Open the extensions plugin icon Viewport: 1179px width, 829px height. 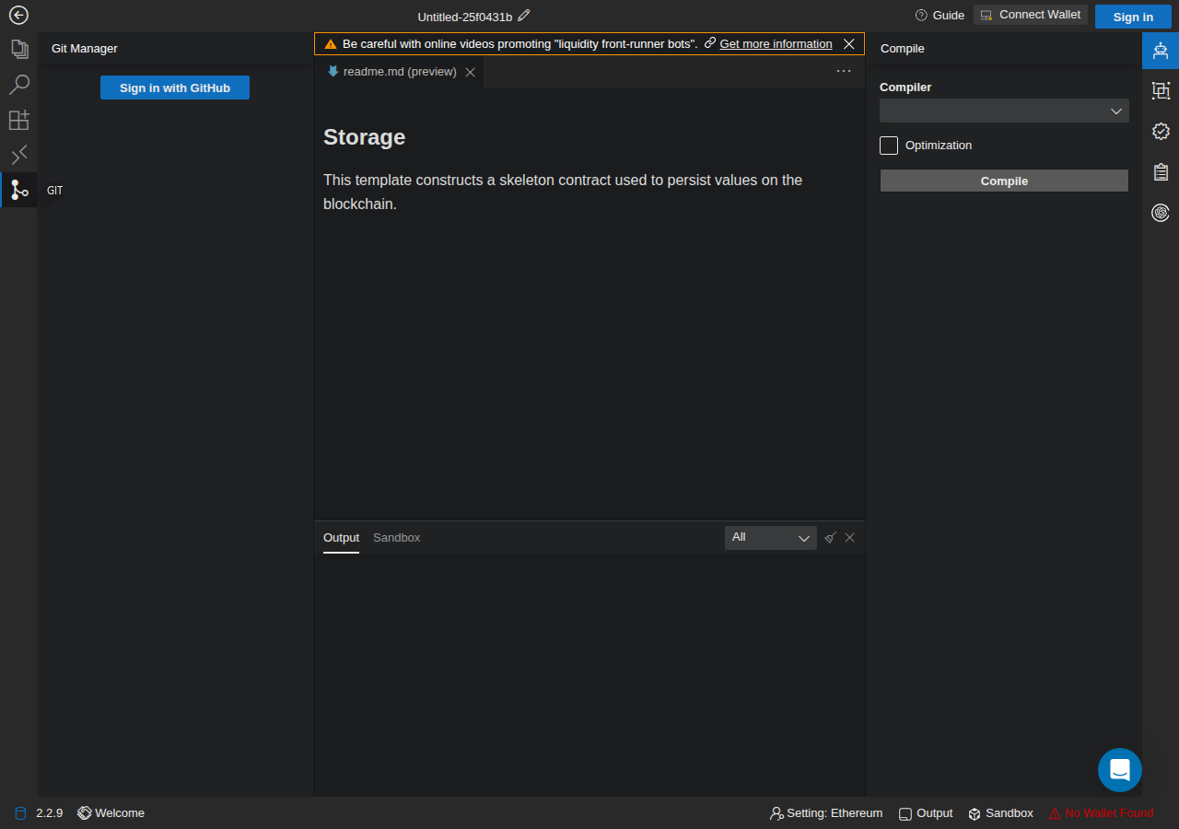pos(18,120)
